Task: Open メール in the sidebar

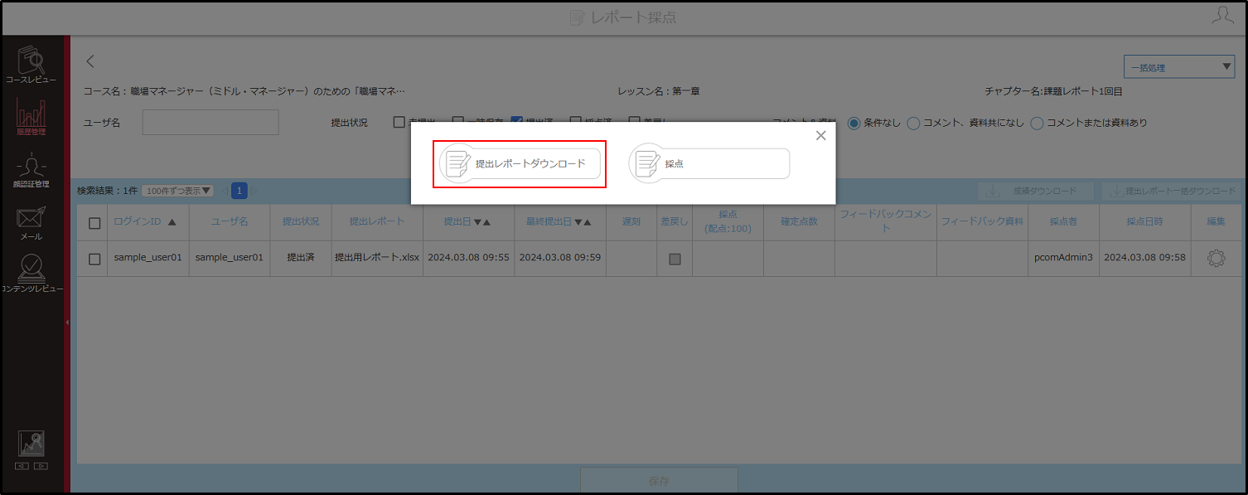Action: (31, 224)
